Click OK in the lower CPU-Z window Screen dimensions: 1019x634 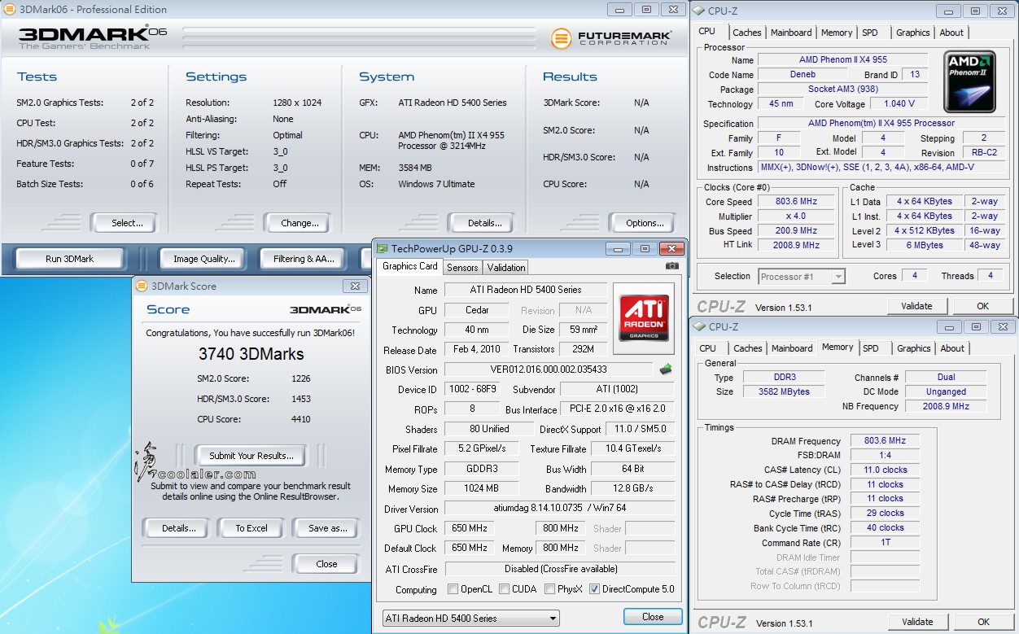click(984, 622)
